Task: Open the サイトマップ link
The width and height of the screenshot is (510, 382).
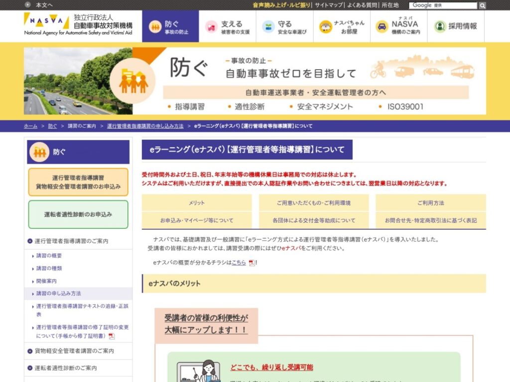Action: tap(329, 5)
